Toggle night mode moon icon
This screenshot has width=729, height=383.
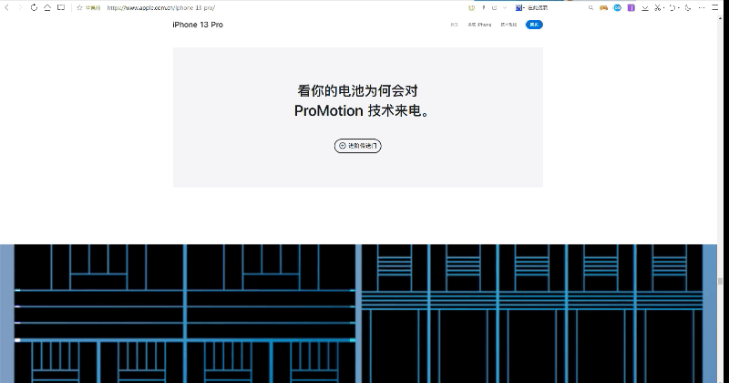click(688, 7)
